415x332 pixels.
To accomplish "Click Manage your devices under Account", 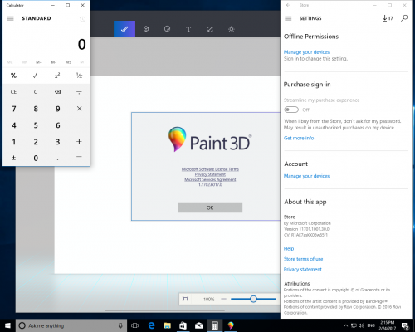I will [x=306, y=176].
